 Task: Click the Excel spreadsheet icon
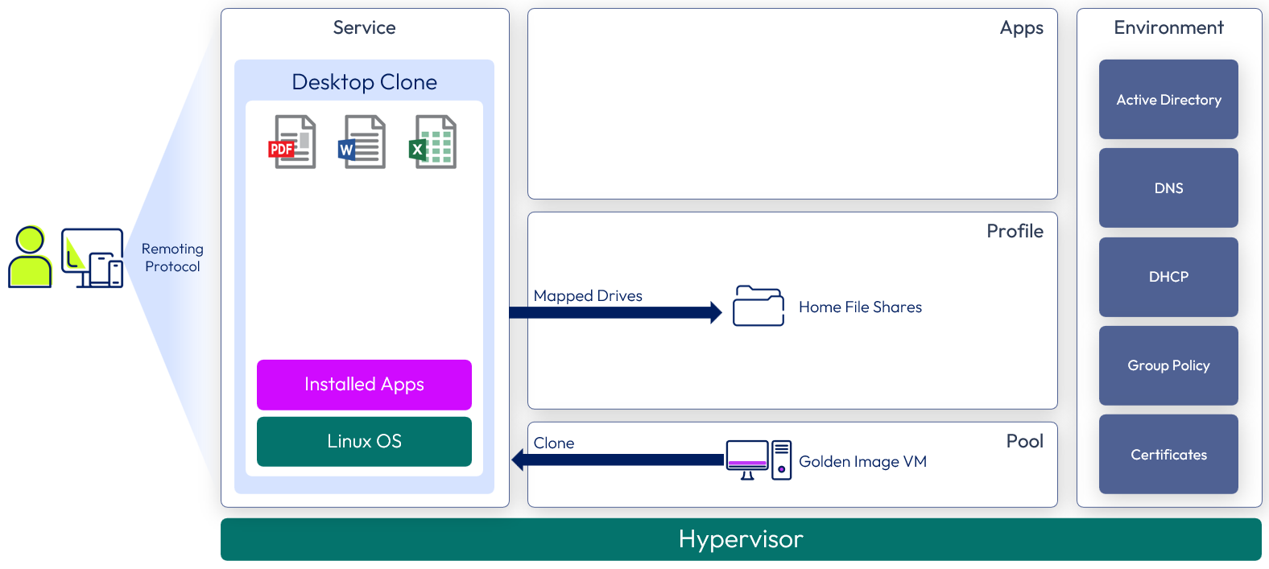(x=433, y=142)
